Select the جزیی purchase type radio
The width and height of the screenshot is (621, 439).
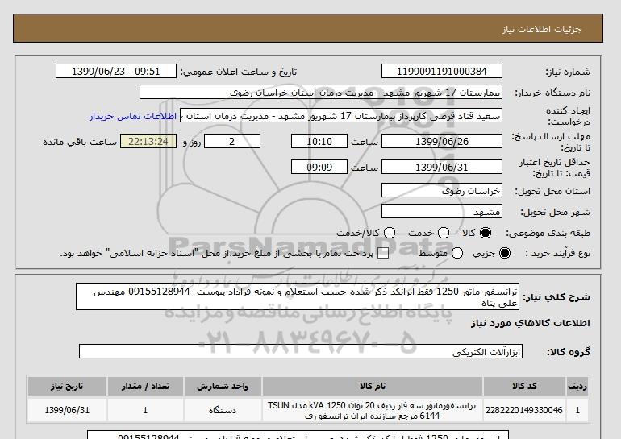pyautogui.click(x=505, y=253)
